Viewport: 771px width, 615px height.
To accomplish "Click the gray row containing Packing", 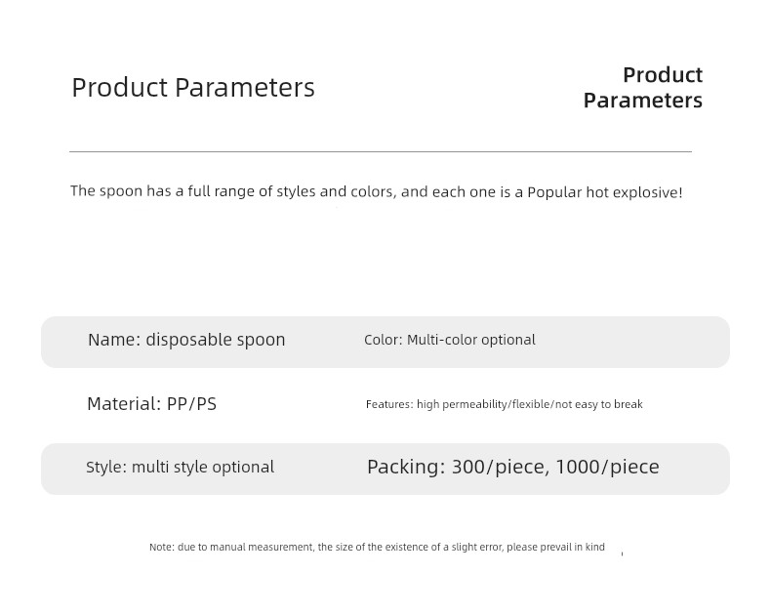I will 385,469.
